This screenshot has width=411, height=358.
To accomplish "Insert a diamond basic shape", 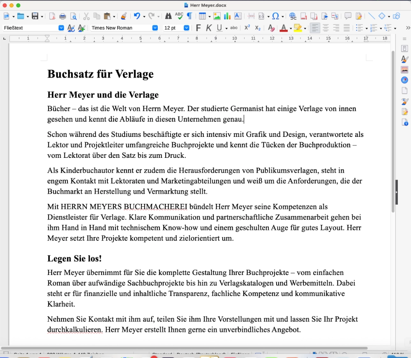I will coord(382,16).
